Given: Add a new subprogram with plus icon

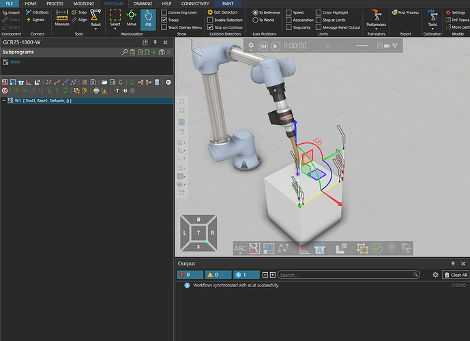Looking at the screenshot, I should tap(154, 53).
